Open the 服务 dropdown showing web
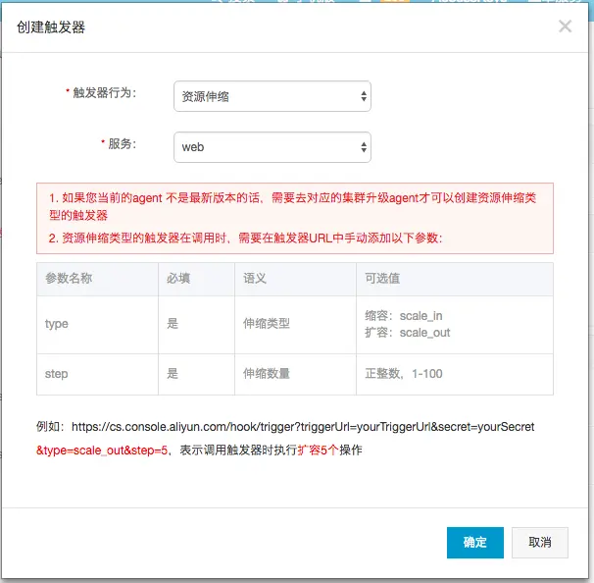Viewport: 594px width, 583px height. click(x=272, y=147)
